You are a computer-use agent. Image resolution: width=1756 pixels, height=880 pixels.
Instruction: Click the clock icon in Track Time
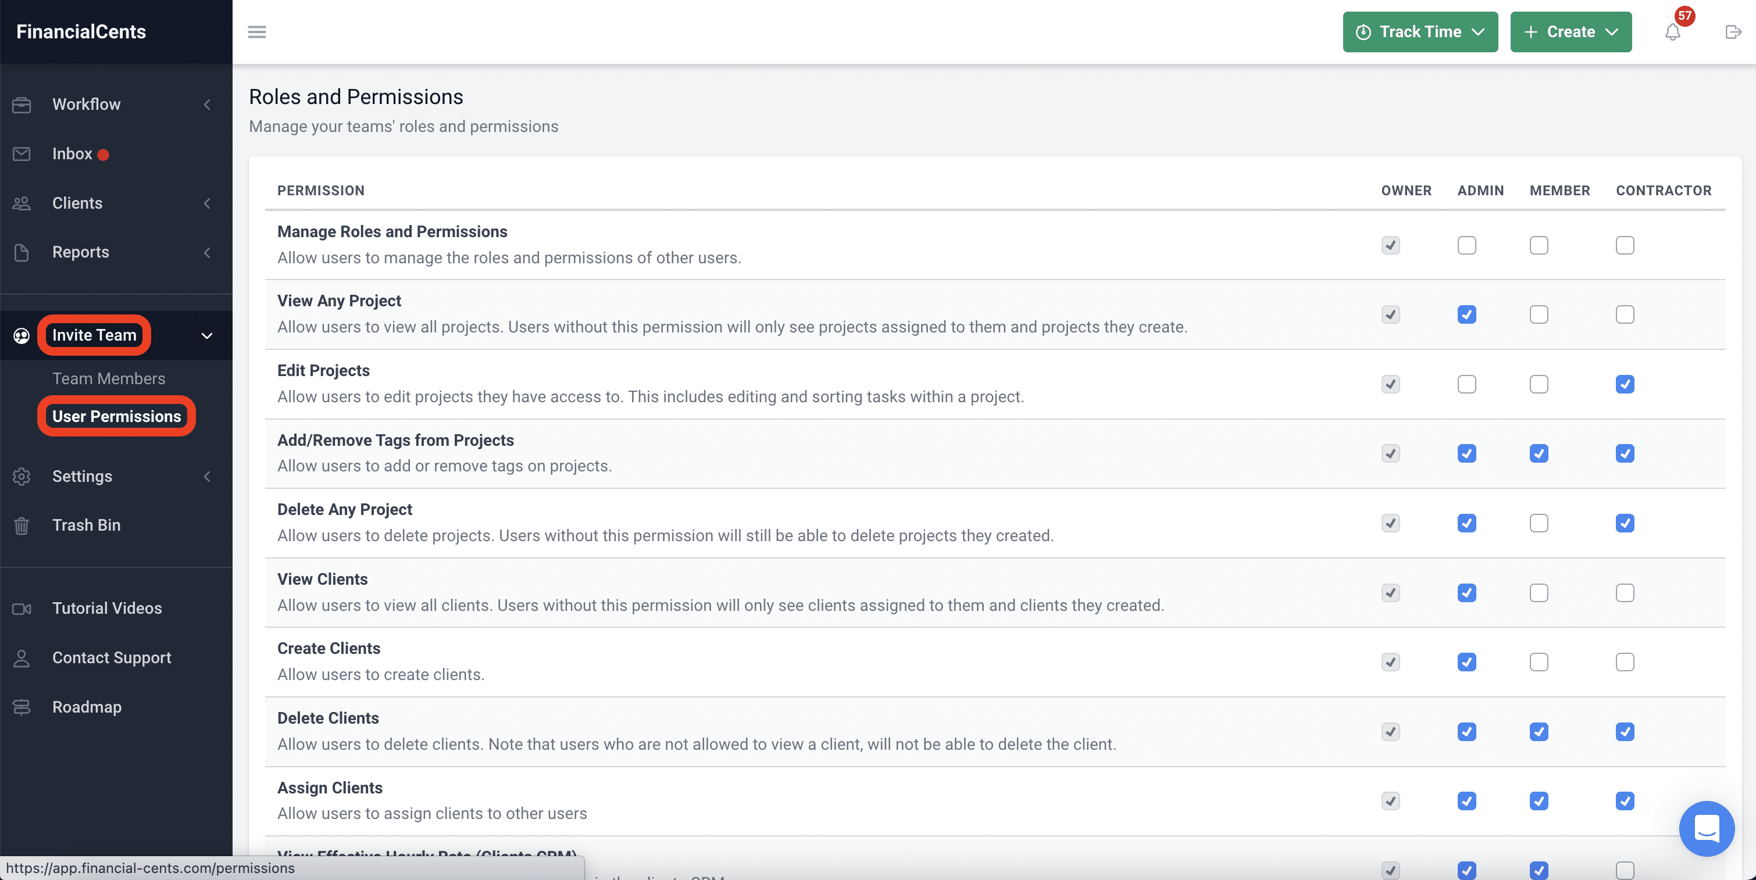[x=1364, y=32]
